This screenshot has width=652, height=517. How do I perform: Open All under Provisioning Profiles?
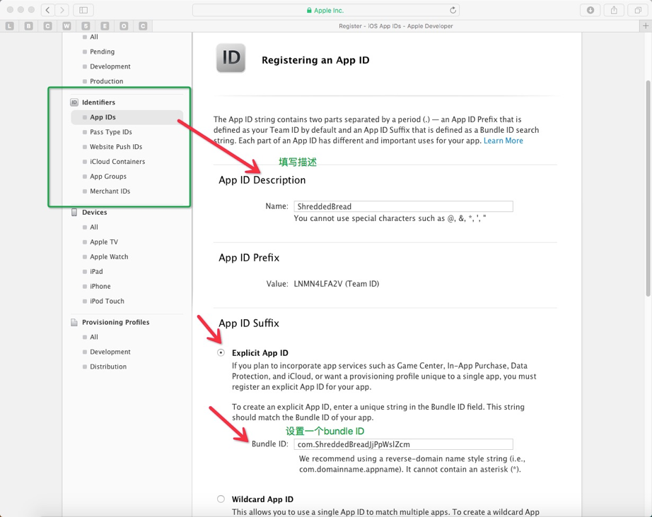coord(94,337)
